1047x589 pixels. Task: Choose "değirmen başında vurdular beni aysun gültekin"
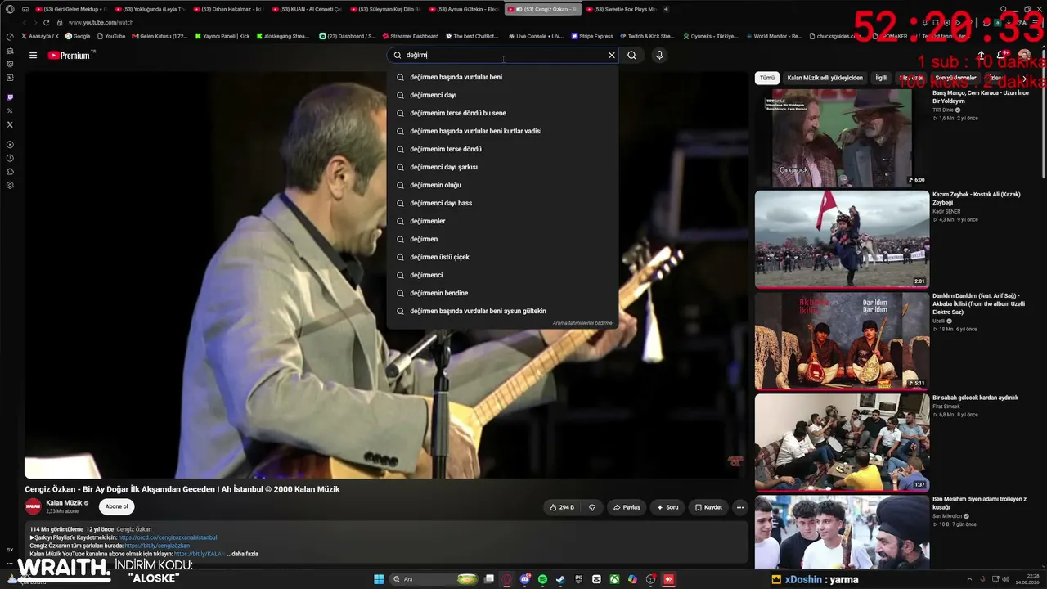(503, 311)
